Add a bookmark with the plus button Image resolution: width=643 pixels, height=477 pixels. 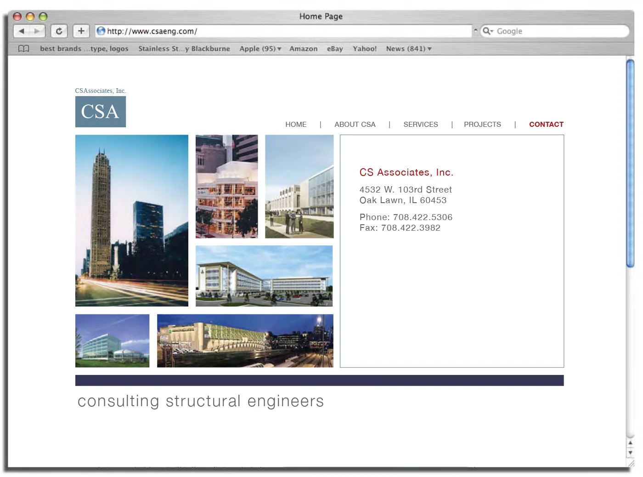(x=81, y=31)
